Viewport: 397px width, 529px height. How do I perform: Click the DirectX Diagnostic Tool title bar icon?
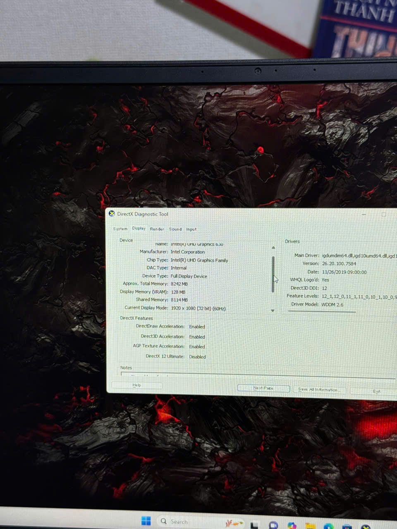click(112, 214)
